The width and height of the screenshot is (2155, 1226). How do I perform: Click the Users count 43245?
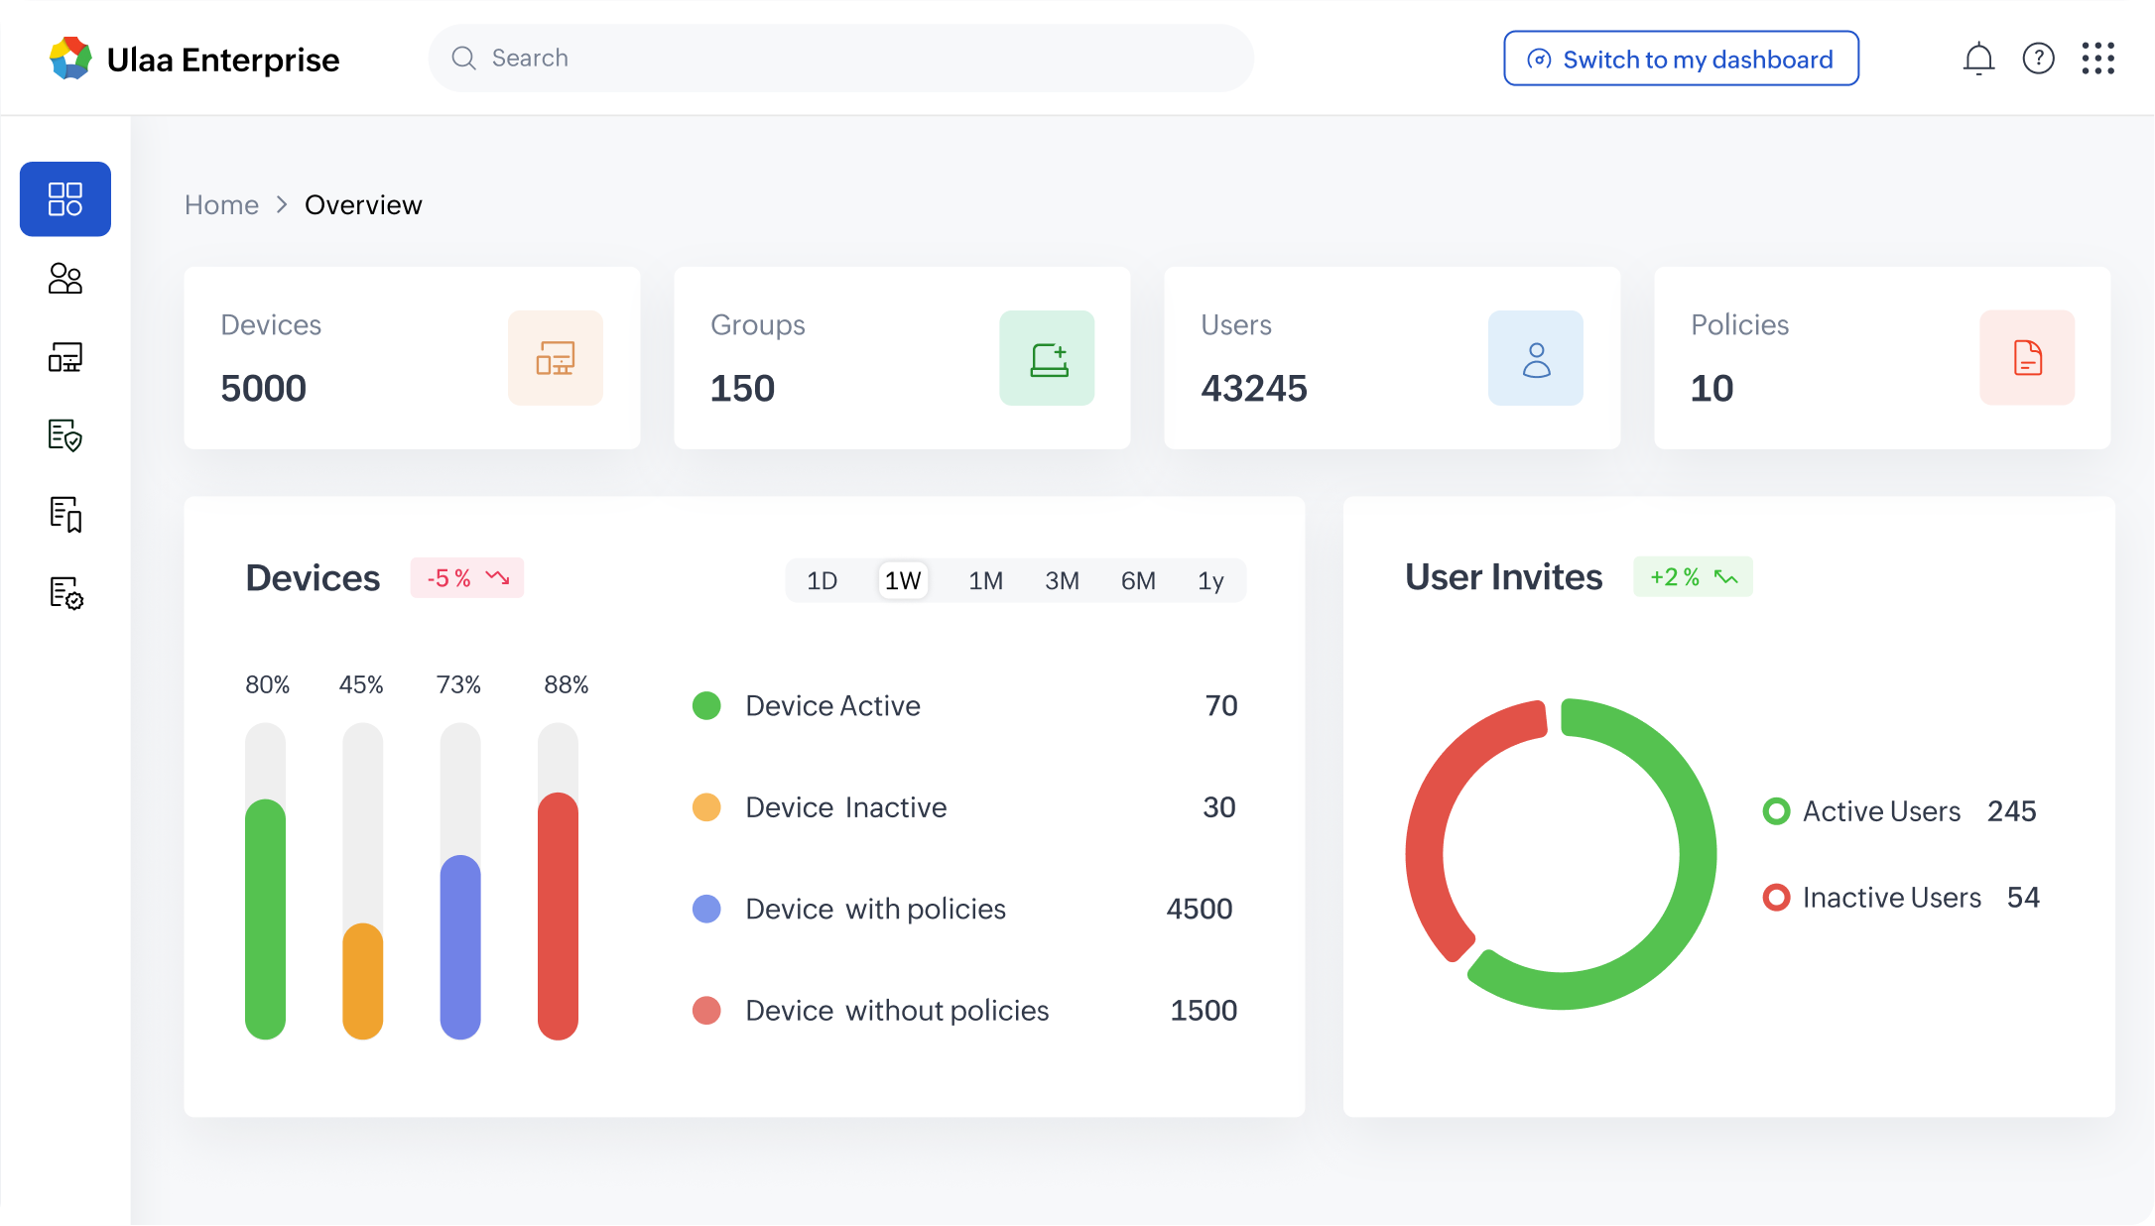coord(1254,389)
